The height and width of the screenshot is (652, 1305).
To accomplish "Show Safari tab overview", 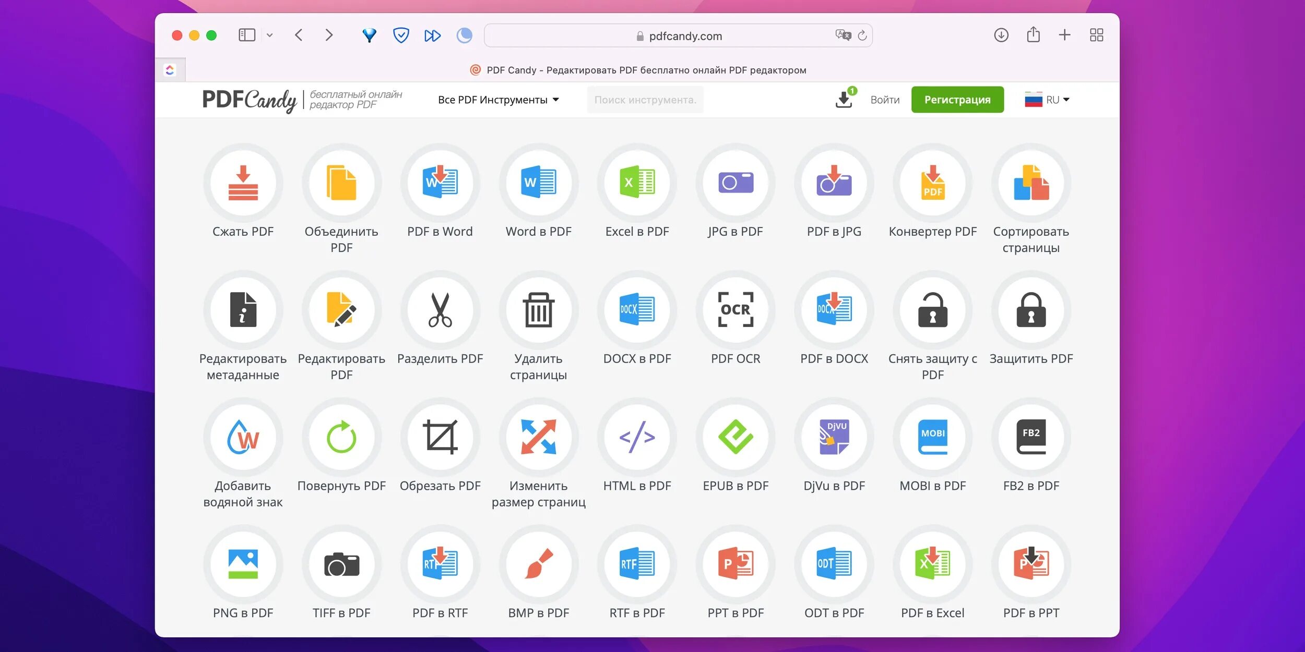I will click(x=1097, y=35).
